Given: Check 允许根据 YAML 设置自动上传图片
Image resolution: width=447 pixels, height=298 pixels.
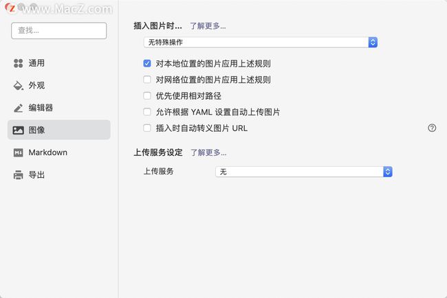Looking at the screenshot, I should tap(147, 112).
